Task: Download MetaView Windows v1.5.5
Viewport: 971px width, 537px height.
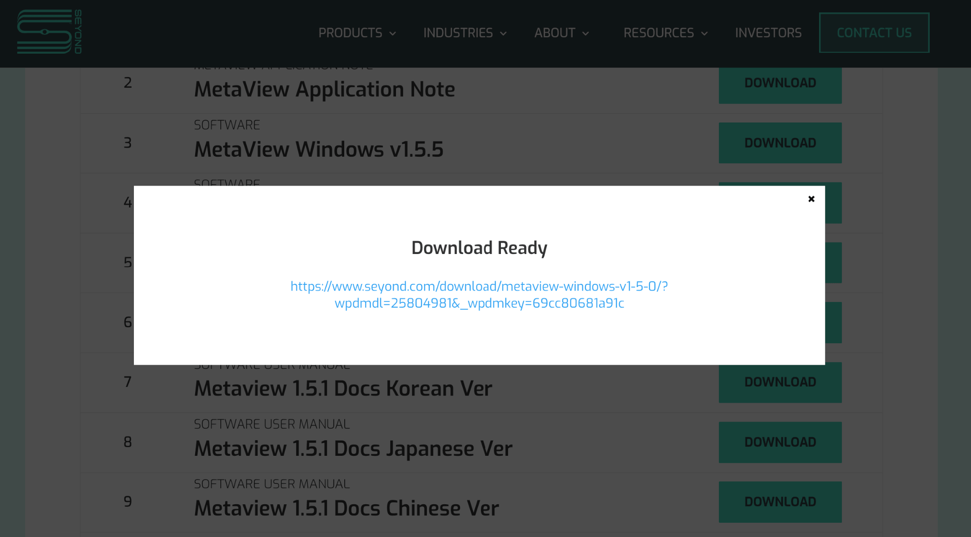Action: [780, 143]
